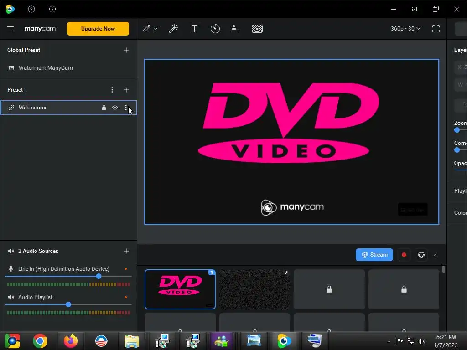This screenshot has height=350, width=467.
Task: Collapse the presets panel chevron
Action: coord(436,255)
